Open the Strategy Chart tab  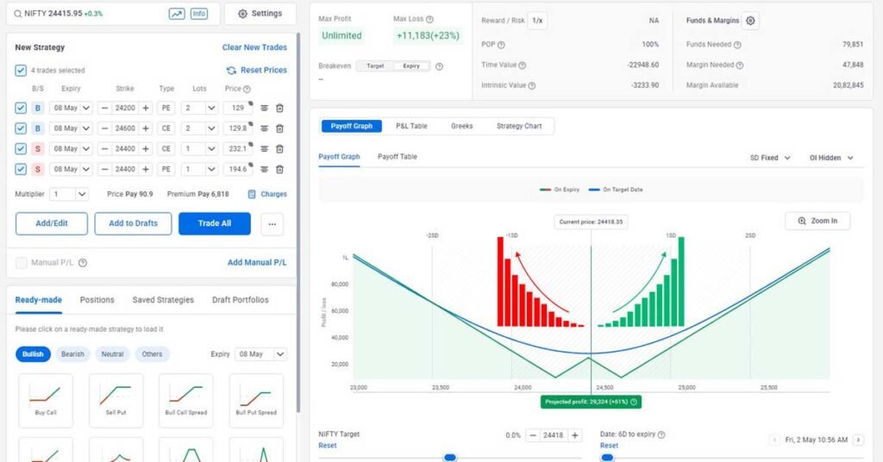519,126
